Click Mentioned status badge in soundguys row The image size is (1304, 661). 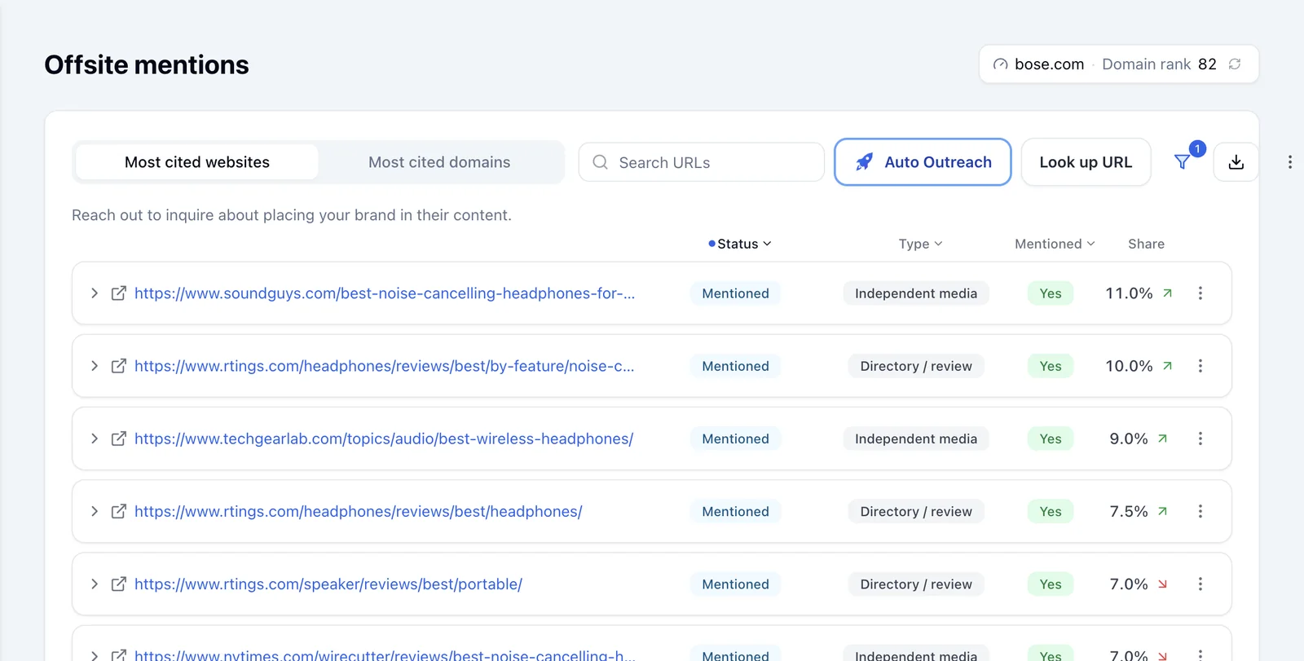[735, 293]
